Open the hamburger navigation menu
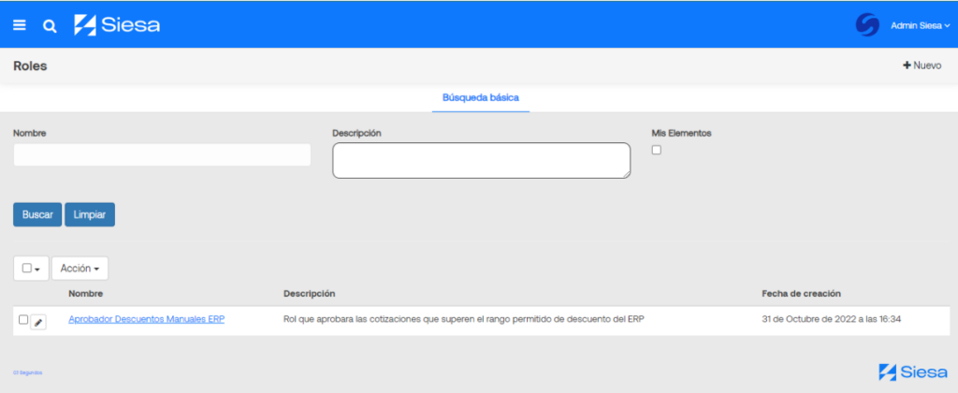Screen dimensions: 958x393 20,25
